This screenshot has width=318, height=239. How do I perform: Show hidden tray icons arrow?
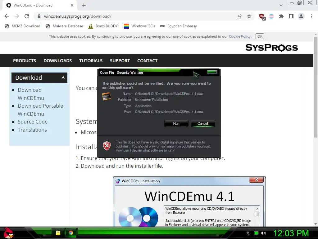(248, 233)
